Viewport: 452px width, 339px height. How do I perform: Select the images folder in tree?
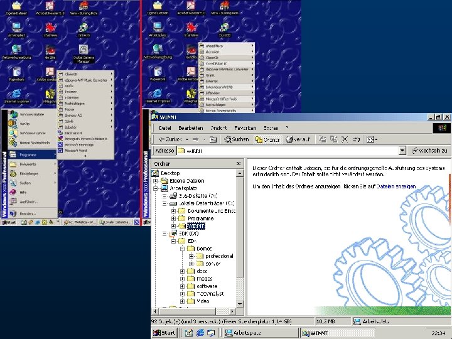pyautogui.click(x=205, y=279)
